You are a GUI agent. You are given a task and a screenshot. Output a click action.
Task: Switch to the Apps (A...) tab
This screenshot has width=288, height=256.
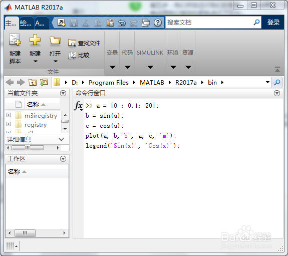pos(42,23)
